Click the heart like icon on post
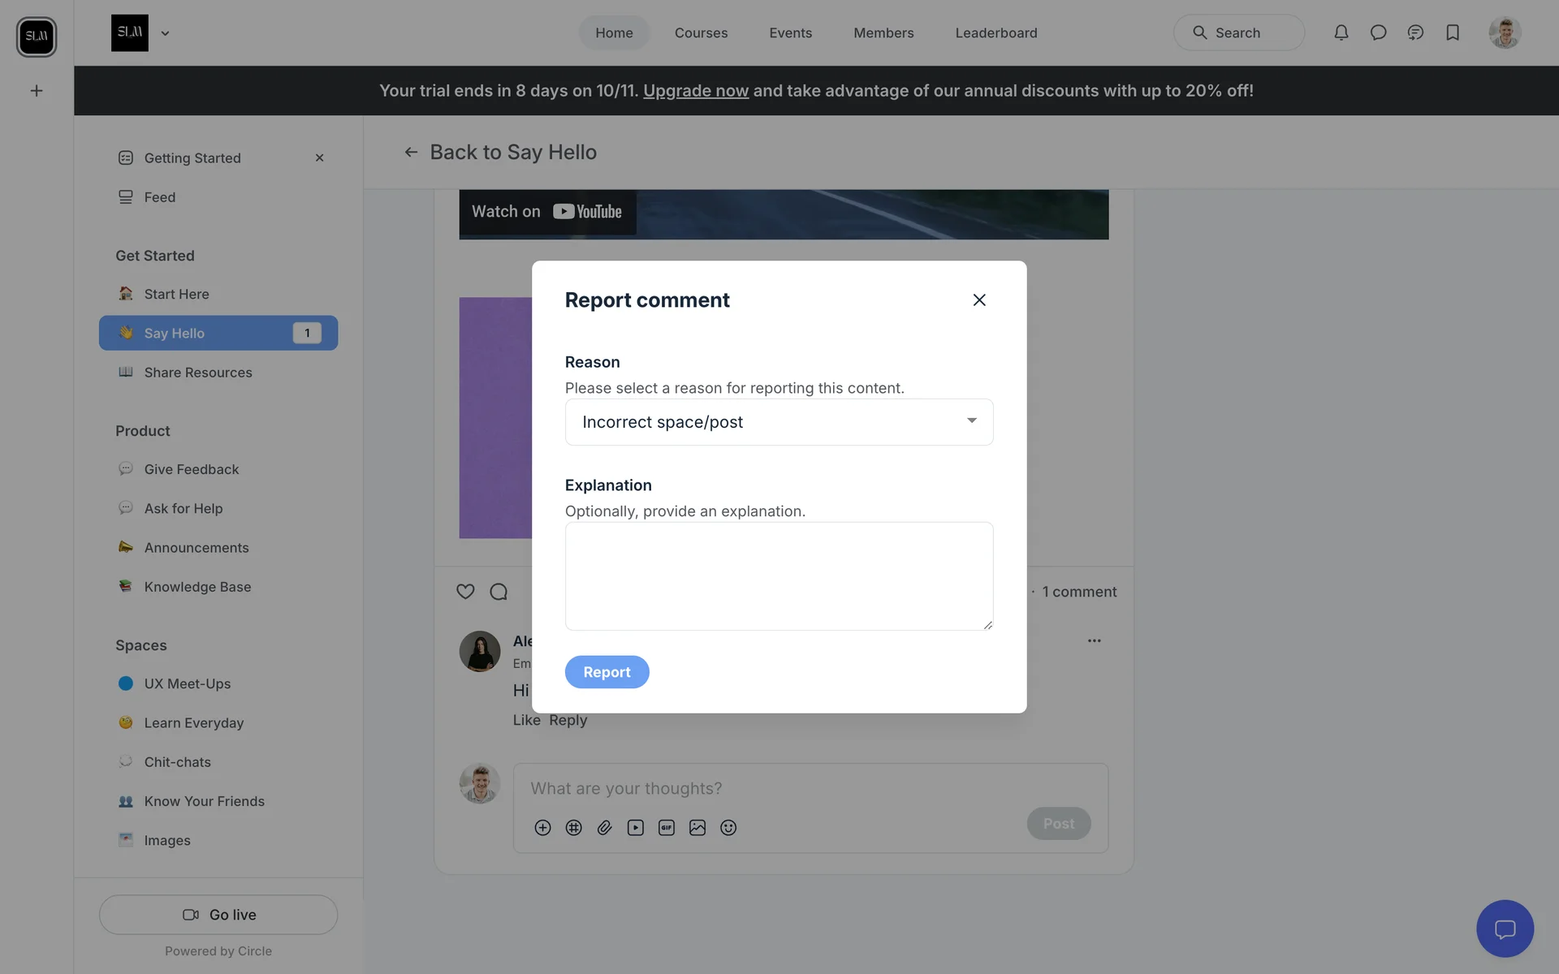 465,592
